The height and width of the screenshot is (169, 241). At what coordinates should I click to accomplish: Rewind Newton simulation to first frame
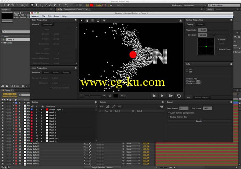(154, 96)
